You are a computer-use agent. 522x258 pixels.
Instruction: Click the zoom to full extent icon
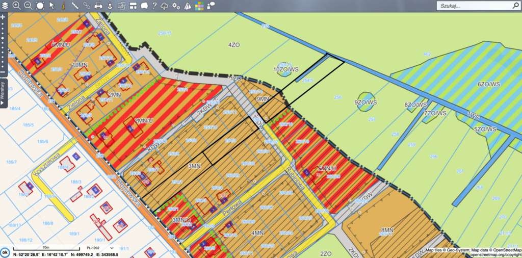tap(40, 6)
